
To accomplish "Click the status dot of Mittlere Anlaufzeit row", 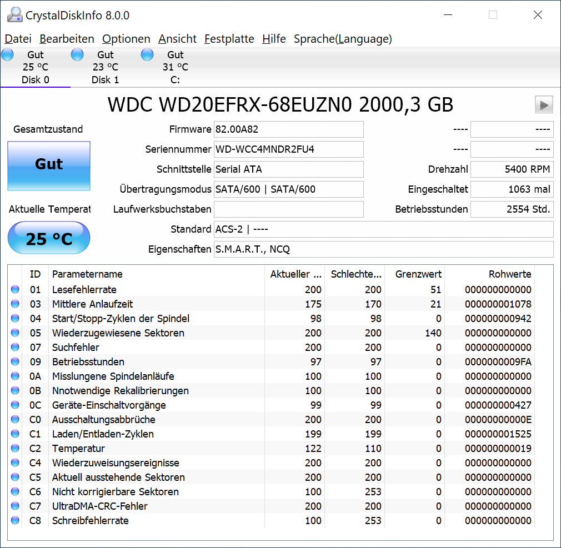I will (x=15, y=304).
